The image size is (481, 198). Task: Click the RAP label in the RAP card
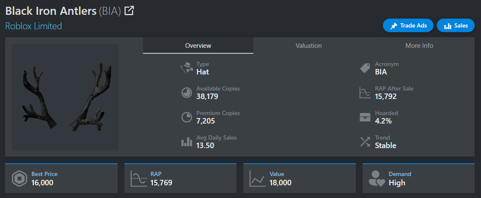pos(156,174)
